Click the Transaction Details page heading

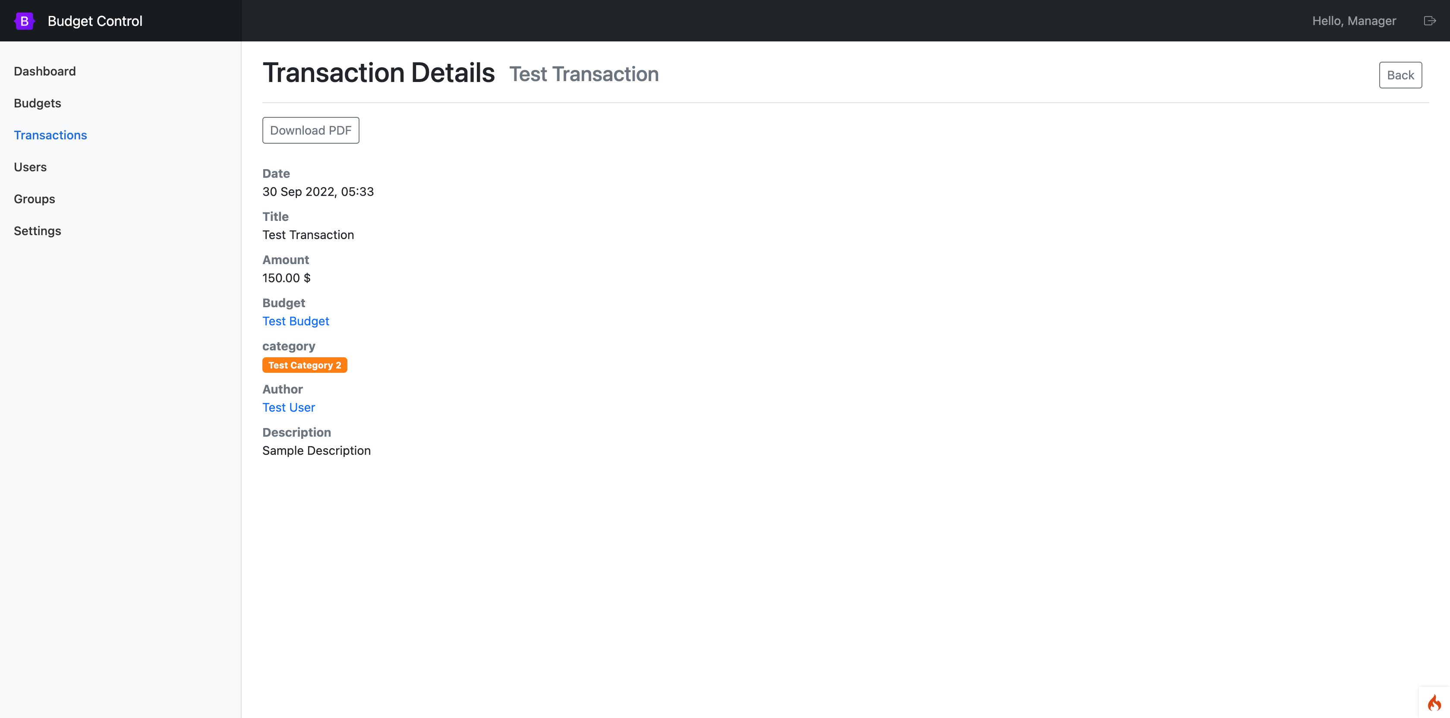coord(378,73)
